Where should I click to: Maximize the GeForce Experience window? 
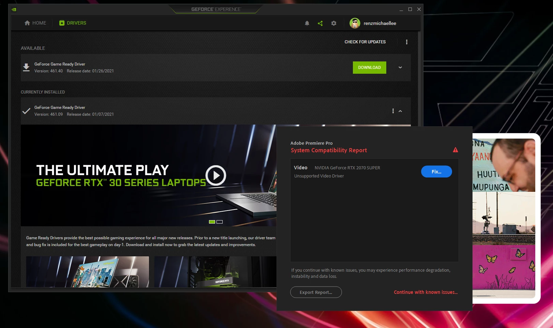point(410,10)
